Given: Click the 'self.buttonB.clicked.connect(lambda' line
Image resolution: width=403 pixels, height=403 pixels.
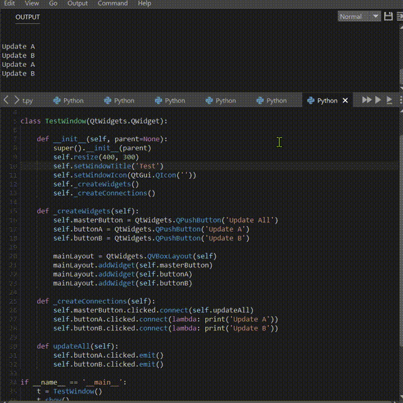Looking at the screenshot, I should coord(166,328).
